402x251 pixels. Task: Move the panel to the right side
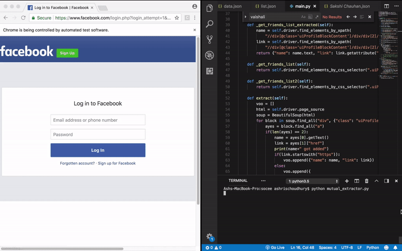coord(386,181)
